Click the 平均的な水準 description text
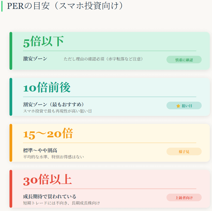212x211 pixels. [x=53, y=157]
